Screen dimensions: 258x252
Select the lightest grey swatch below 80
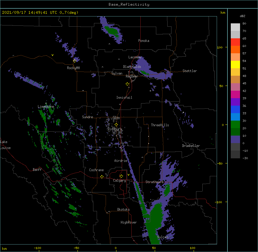pyautogui.click(x=235, y=27)
